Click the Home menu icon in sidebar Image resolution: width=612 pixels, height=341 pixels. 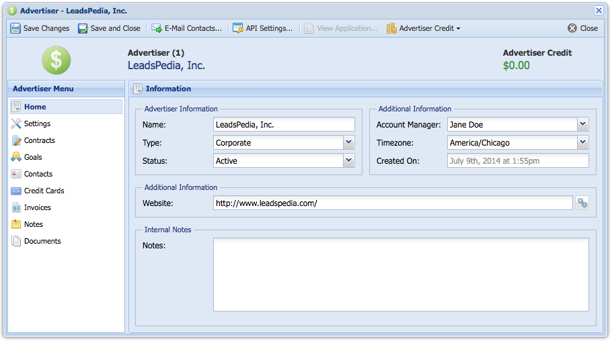16,107
